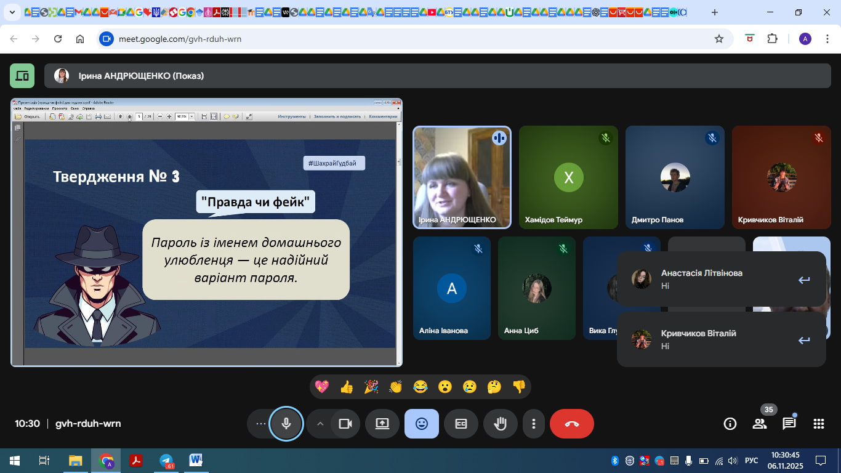Turn on the camera

[x=345, y=424]
